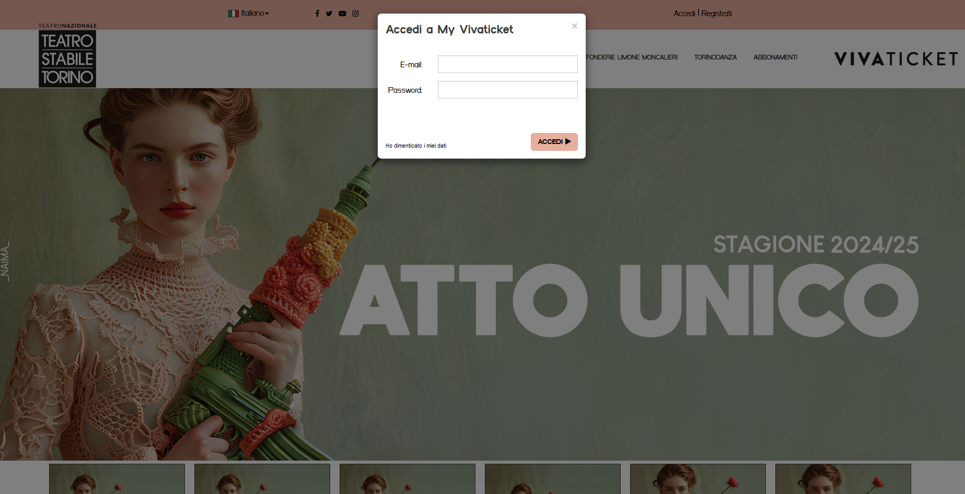Screen dimensions: 965x494
Task: Focus the Password input field
Action: (507, 90)
